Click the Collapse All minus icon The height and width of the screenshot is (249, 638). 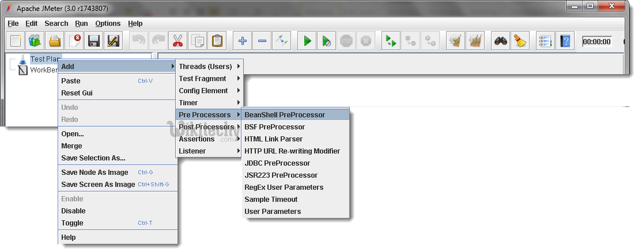click(262, 41)
